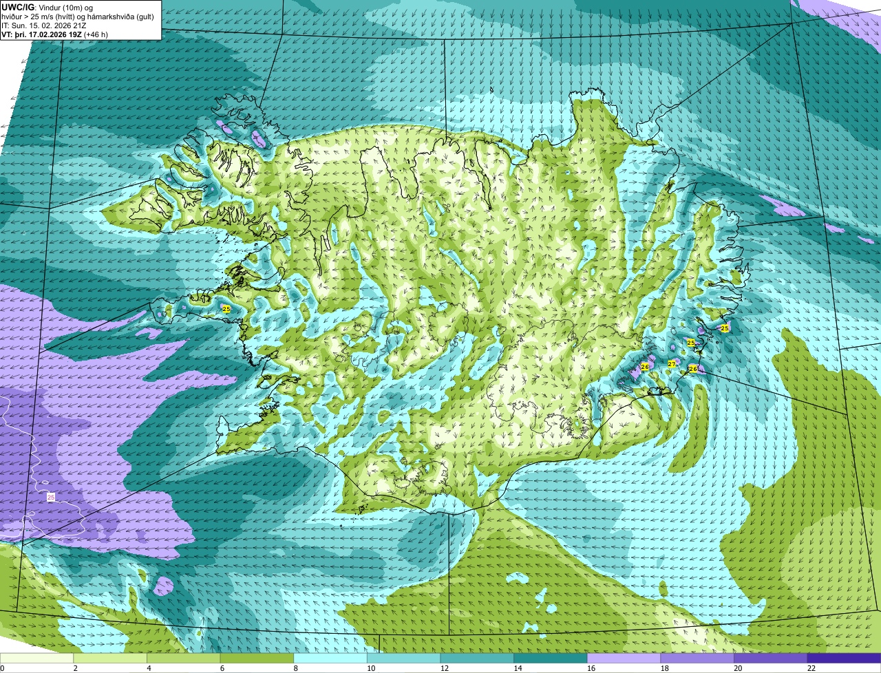Click the yellow '27' maximum gust label
Screen dimensions: 881x673
(x=672, y=364)
